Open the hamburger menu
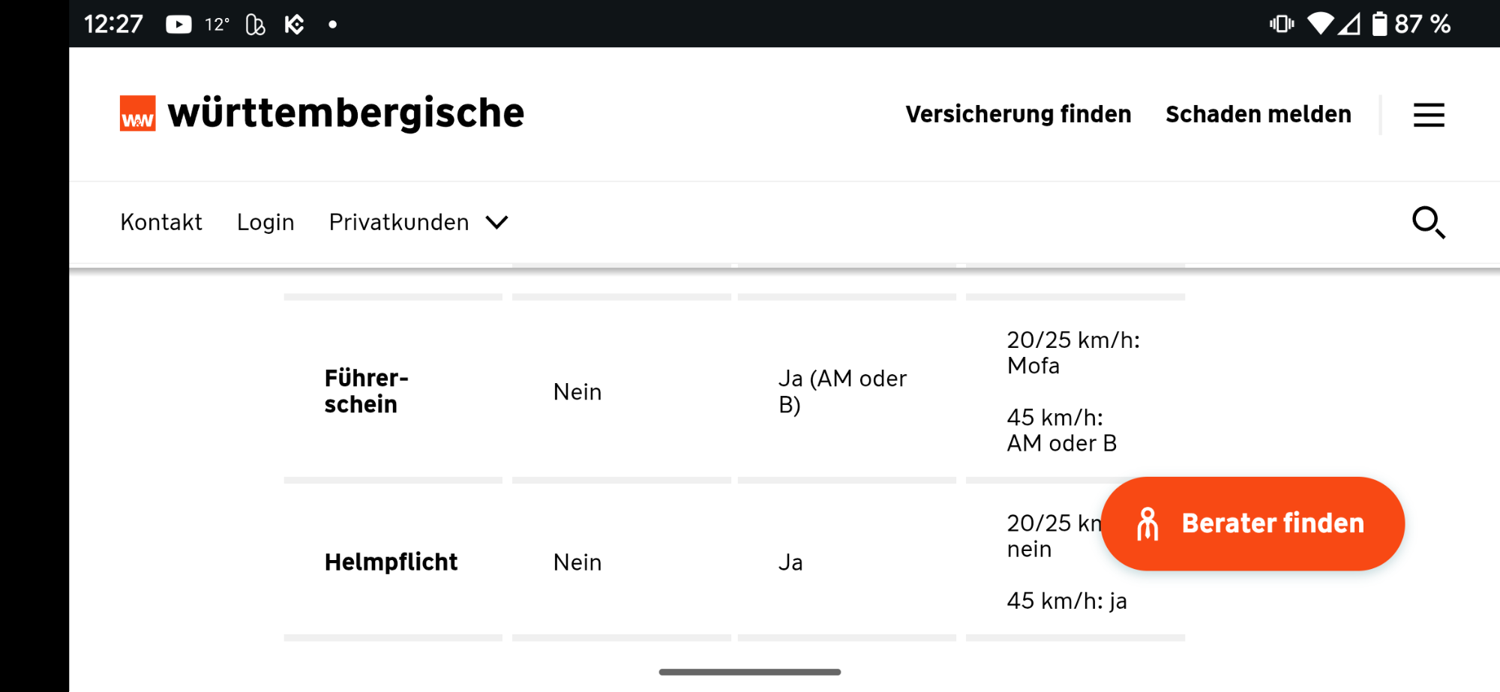 (x=1429, y=115)
